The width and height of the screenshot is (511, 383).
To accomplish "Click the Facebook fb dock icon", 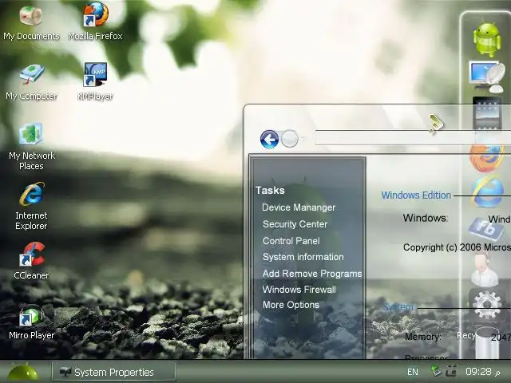I will click(x=486, y=229).
